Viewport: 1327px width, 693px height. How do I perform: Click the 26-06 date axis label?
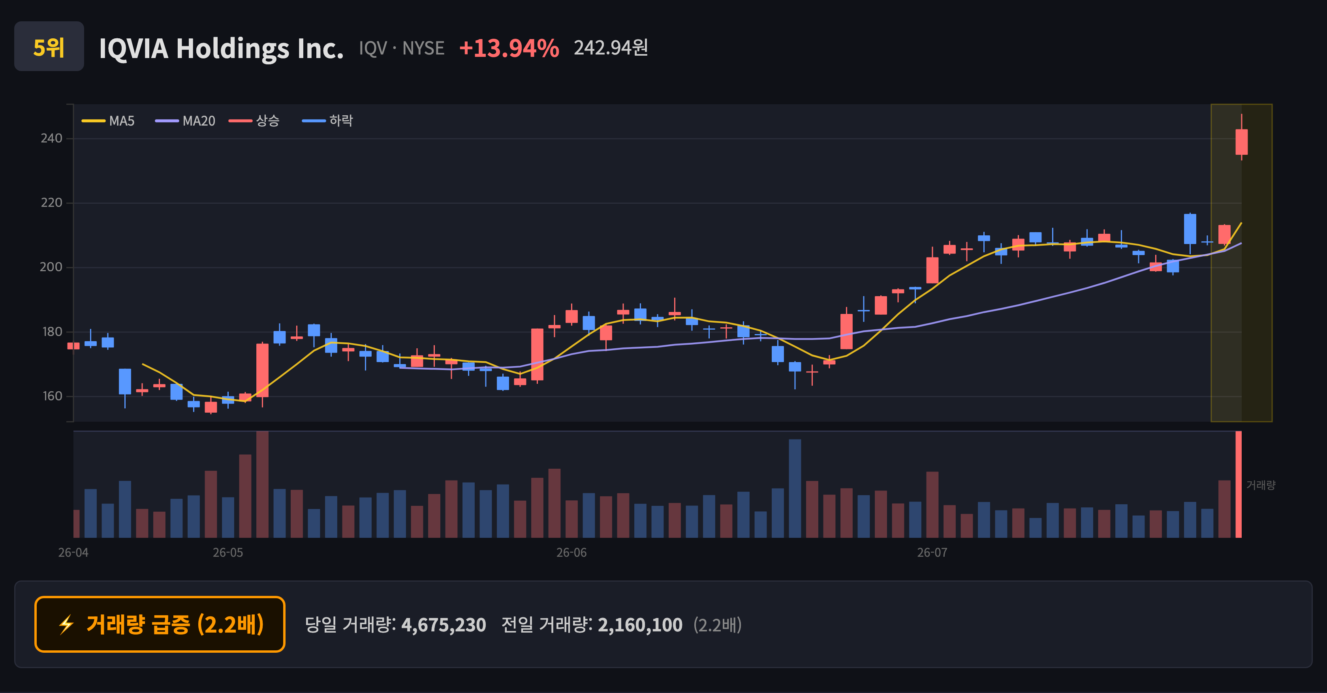571,553
